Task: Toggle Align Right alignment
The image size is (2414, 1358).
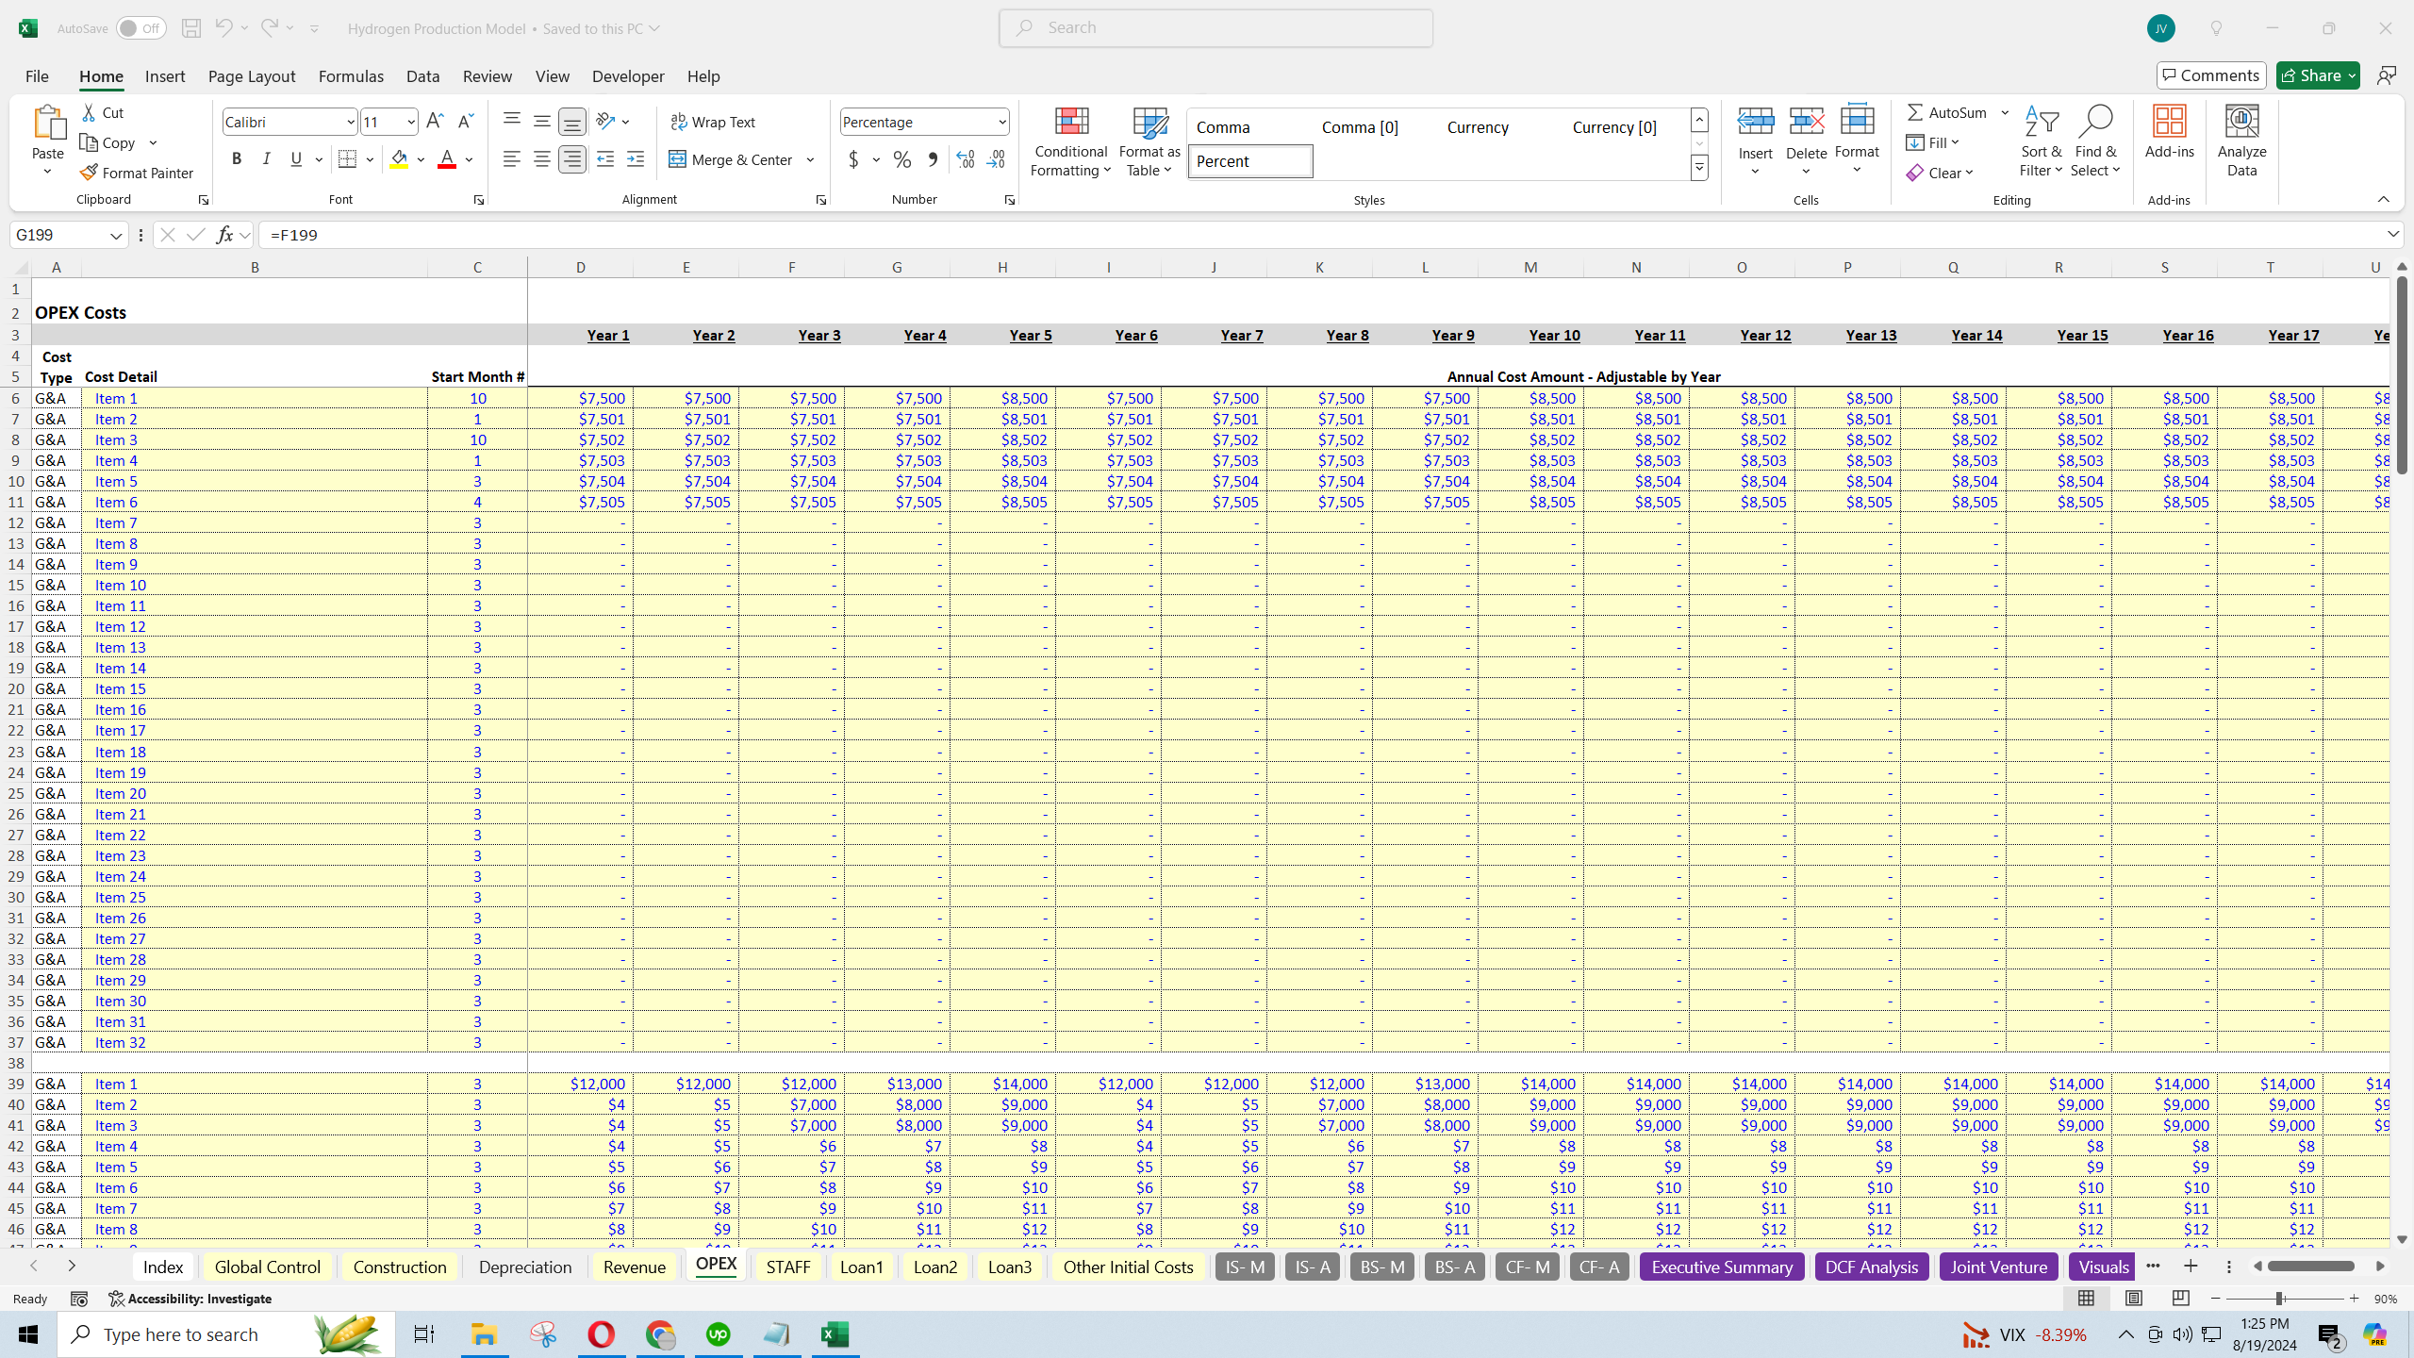Action: point(572,159)
